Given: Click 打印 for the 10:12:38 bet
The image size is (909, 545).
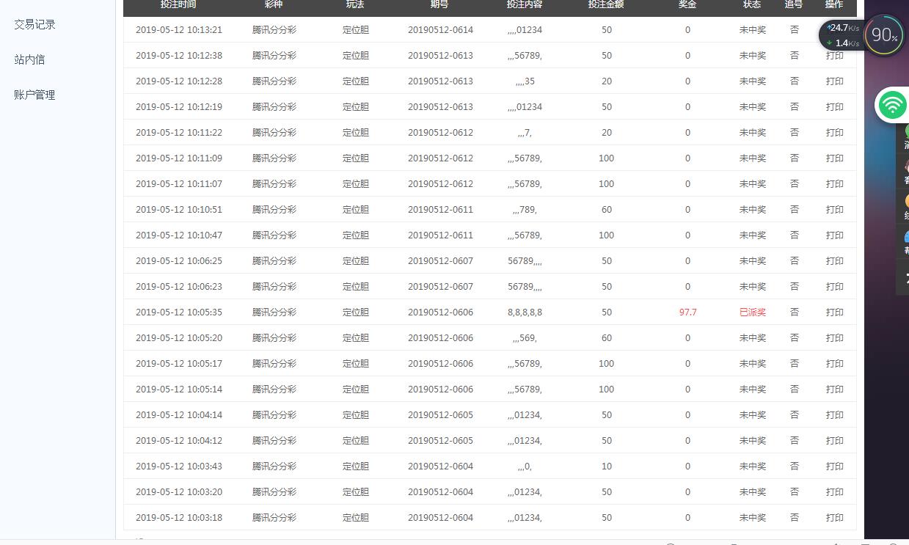Looking at the screenshot, I should tap(835, 56).
